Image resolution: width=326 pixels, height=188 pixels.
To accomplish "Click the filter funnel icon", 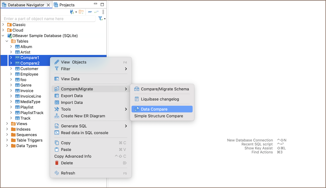I will [100, 19].
